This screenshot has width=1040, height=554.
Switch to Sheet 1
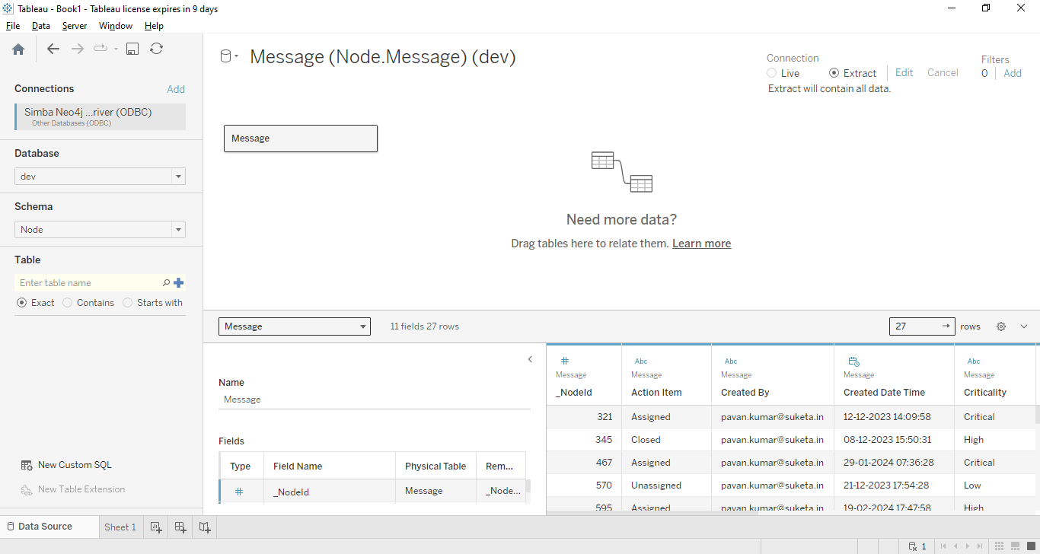(120, 526)
